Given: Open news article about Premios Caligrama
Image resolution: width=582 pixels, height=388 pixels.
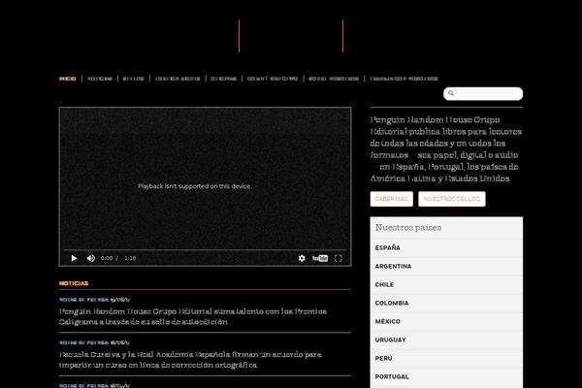Looking at the screenshot, I should [x=193, y=317].
